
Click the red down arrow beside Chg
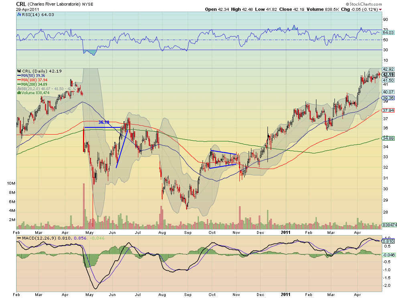(x=381, y=9)
